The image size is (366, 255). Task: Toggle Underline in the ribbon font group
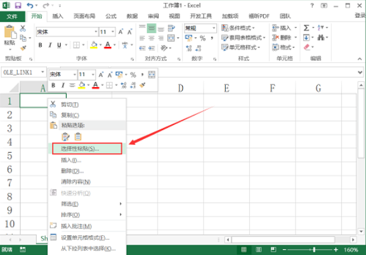[x=59, y=45]
